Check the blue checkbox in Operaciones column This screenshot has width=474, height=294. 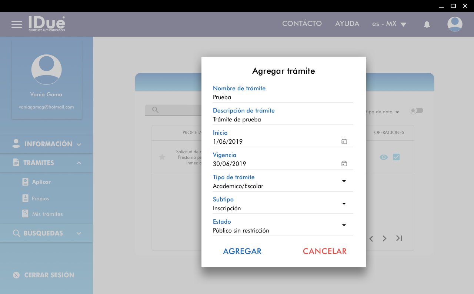click(x=396, y=157)
